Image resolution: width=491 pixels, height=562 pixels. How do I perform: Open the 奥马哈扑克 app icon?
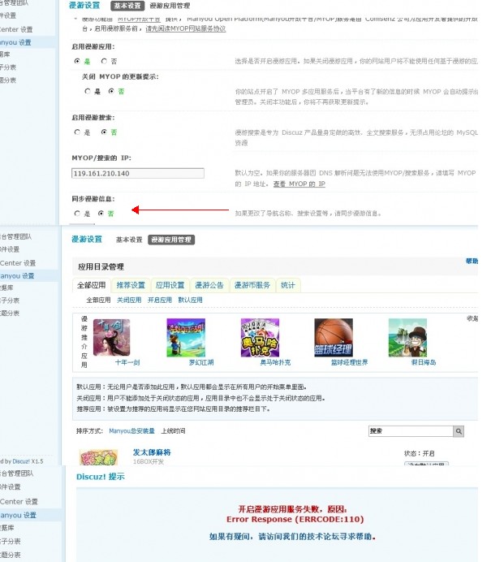260,338
